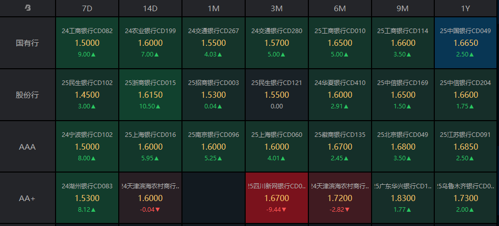Select the 国有行 row header
The image size is (499, 226).
point(28,43)
